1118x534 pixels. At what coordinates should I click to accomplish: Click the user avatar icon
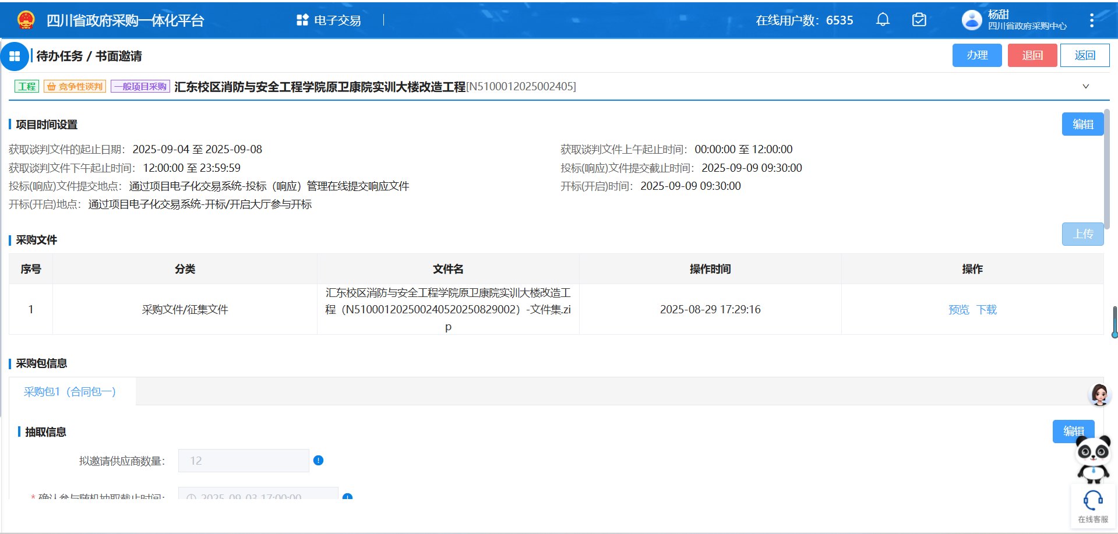click(971, 20)
